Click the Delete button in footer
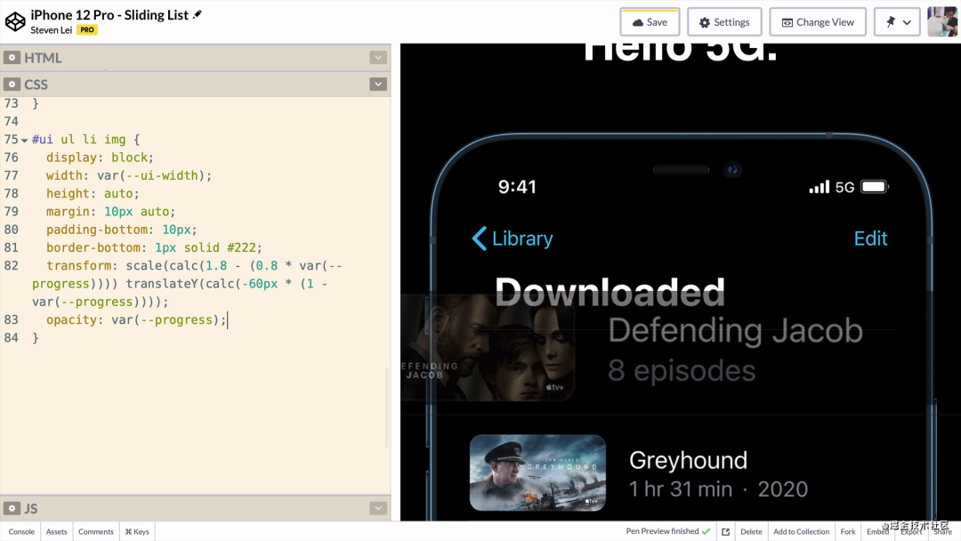This screenshot has width=961, height=541. (751, 531)
